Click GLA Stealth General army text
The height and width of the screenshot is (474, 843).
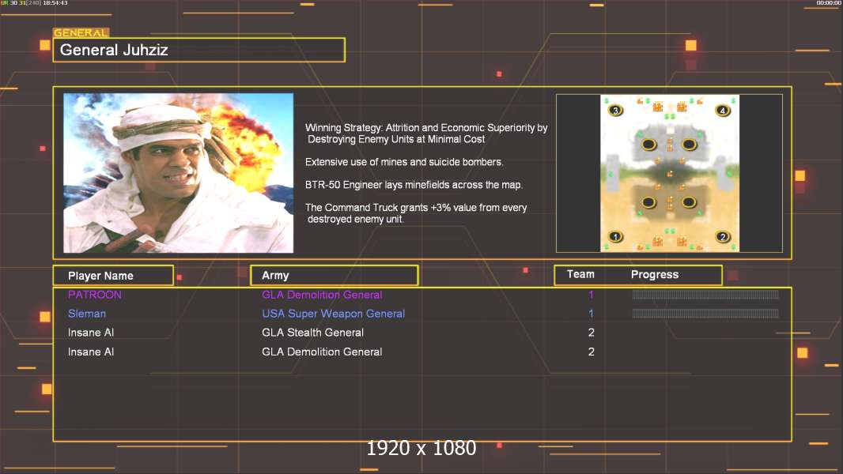pyautogui.click(x=313, y=333)
